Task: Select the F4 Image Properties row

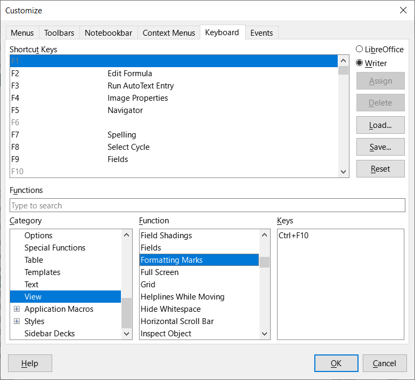Action: click(x=174, y=98)
